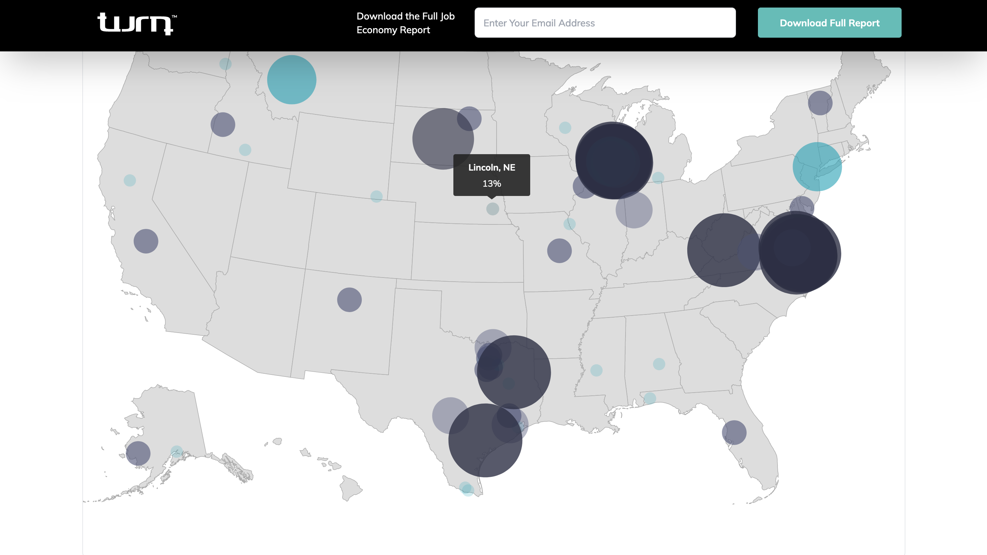Click the small teal bubble in Wisconsin
This screenshot has height=555, width=987.
tap(565, 127)
